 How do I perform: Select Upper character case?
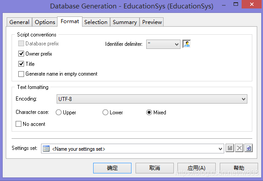click(58, 112)
